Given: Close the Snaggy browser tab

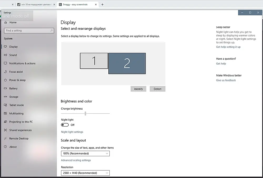Looking at the screenshot, I should tap(96, 4).
